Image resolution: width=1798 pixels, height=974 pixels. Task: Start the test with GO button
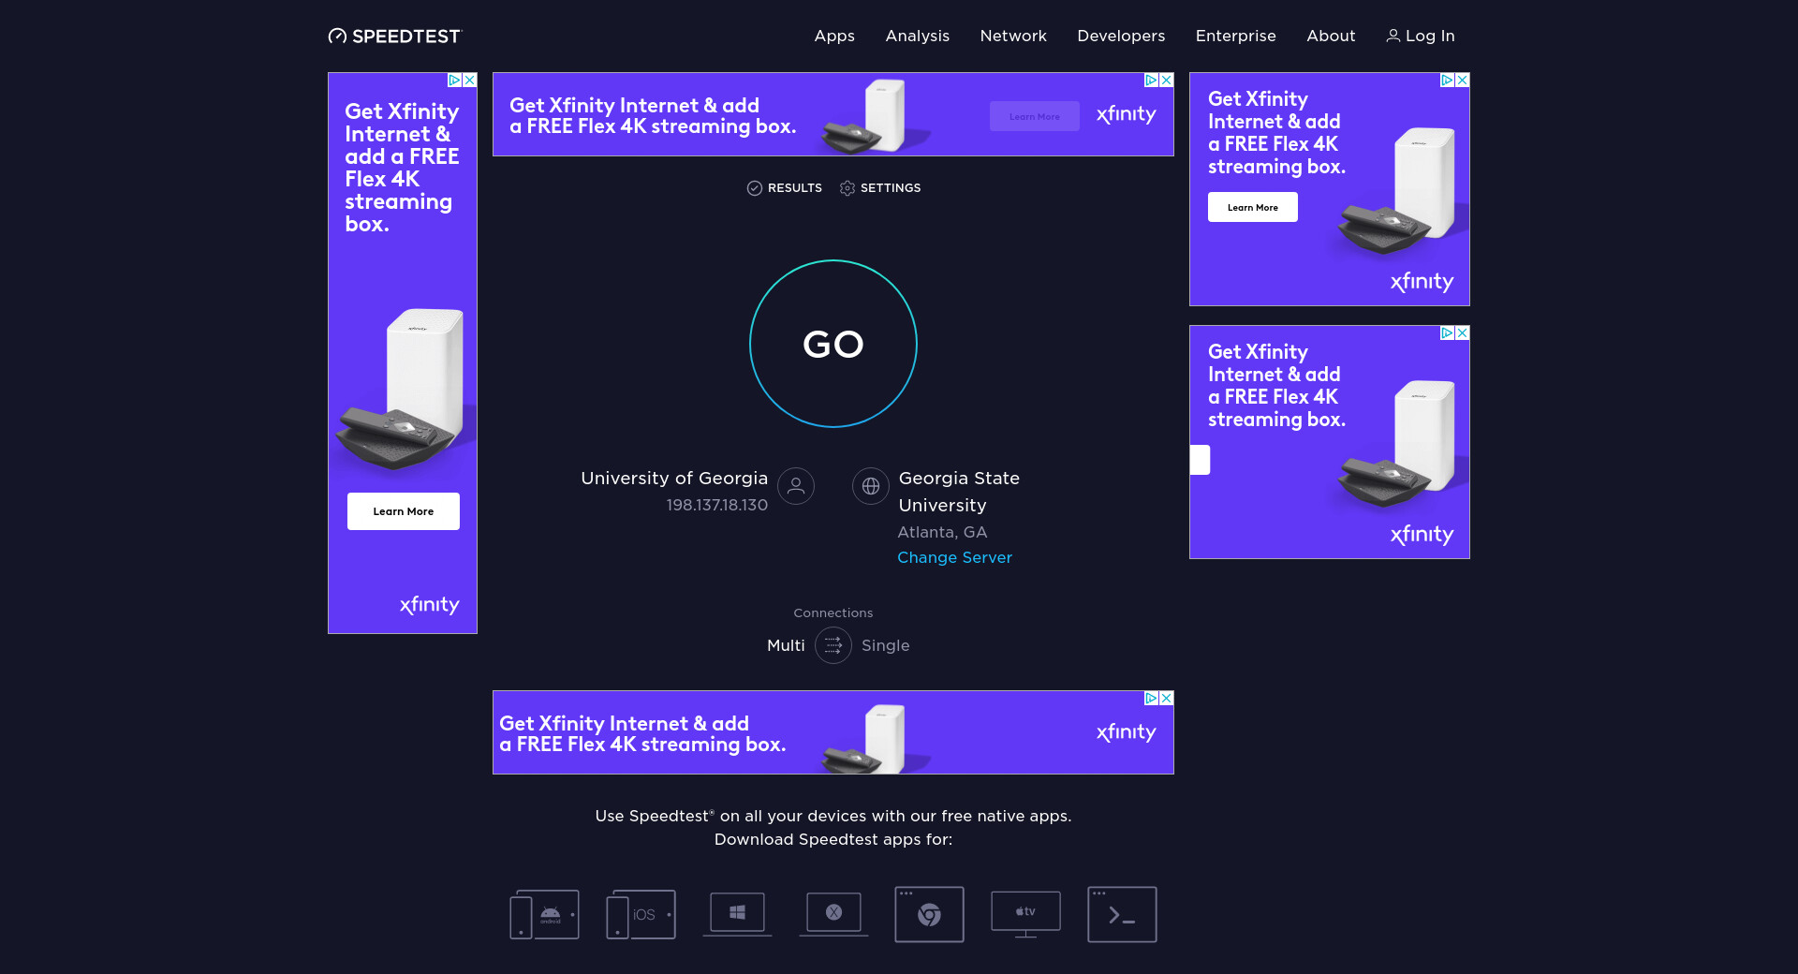833,344
